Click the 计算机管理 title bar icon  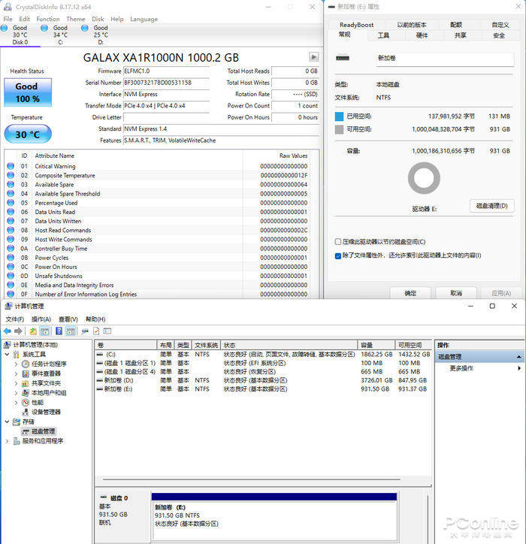(x=8, y=306)
